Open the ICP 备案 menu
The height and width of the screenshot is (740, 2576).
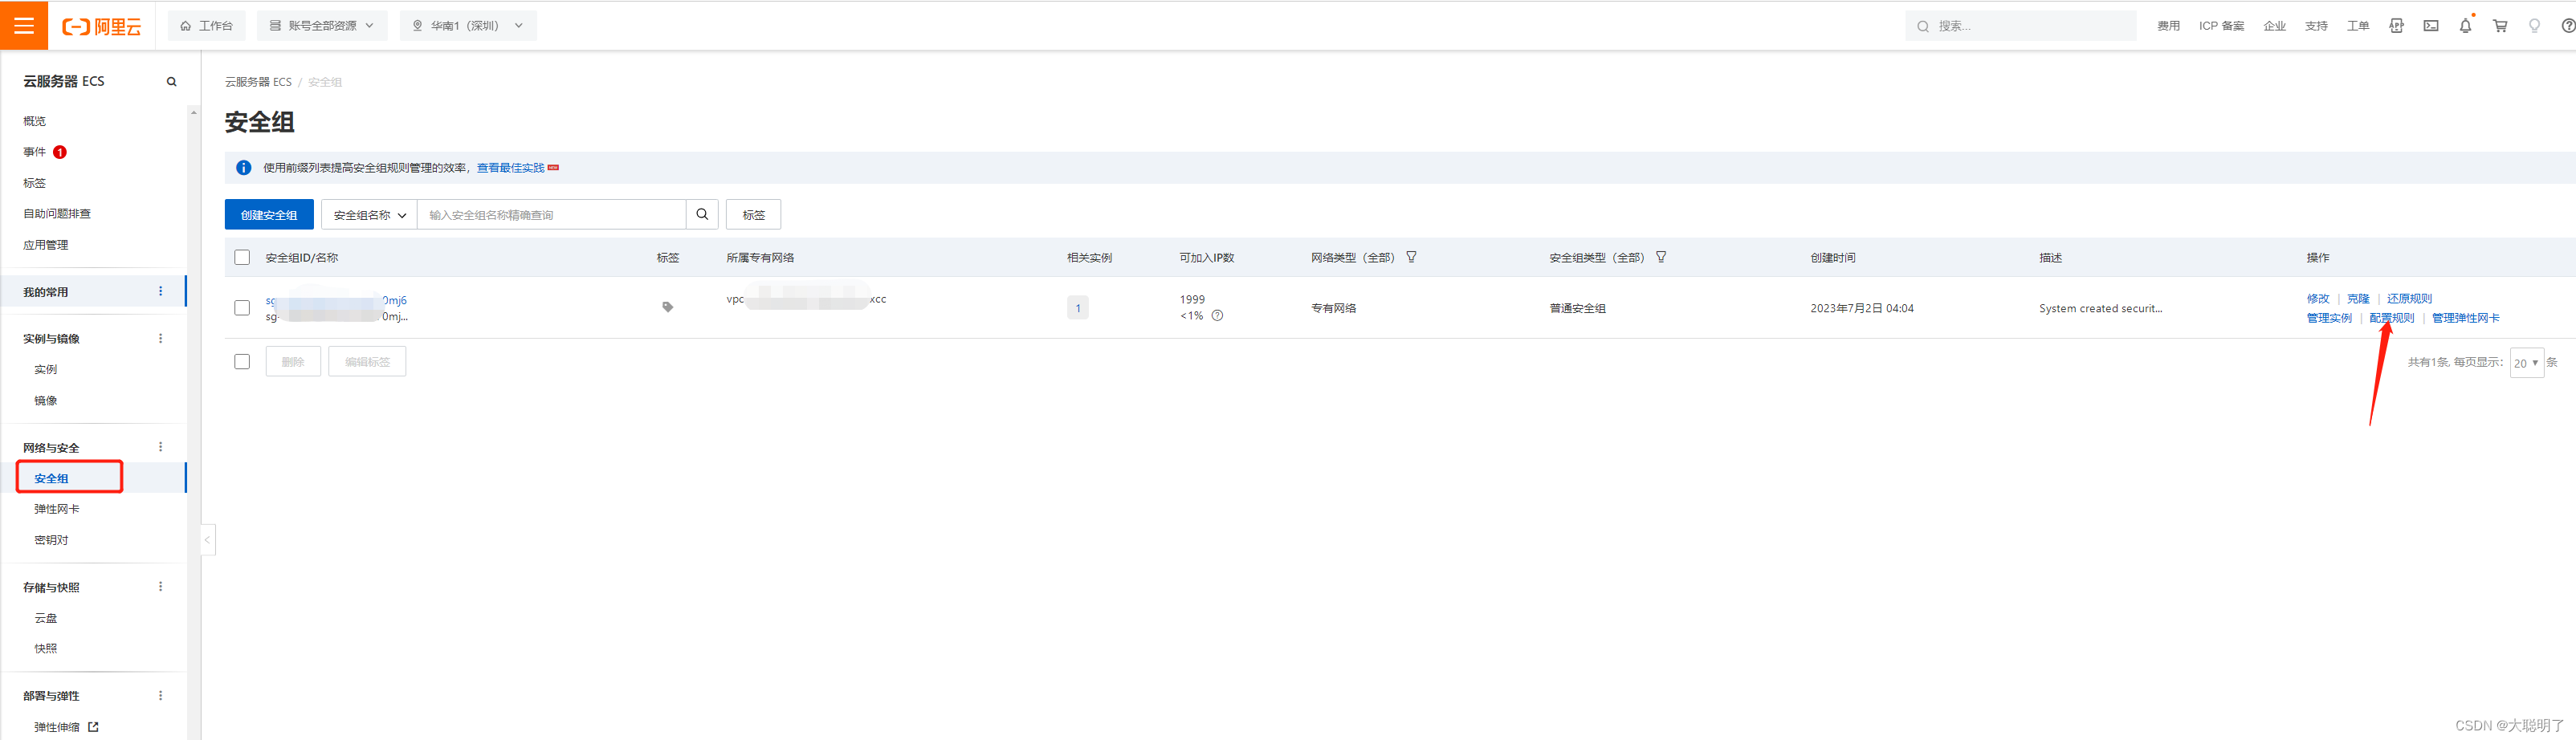pos(2221,26)
